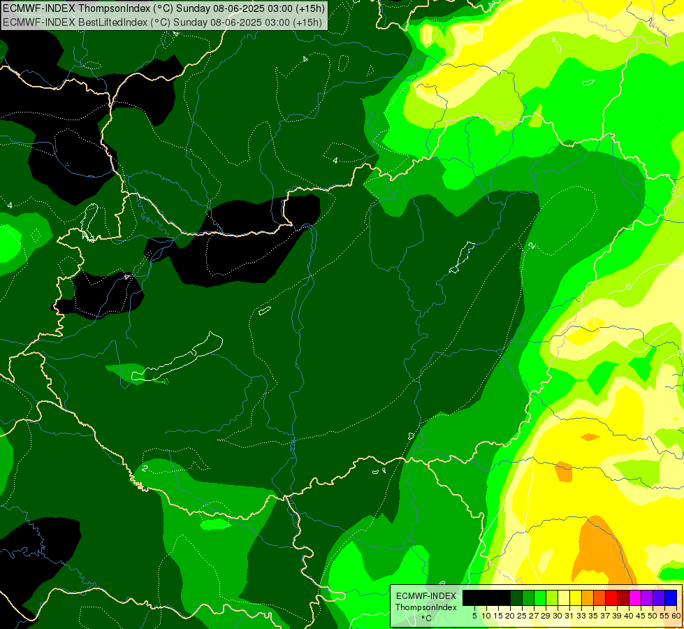Click legend tick value '5'

pos(474,616)
